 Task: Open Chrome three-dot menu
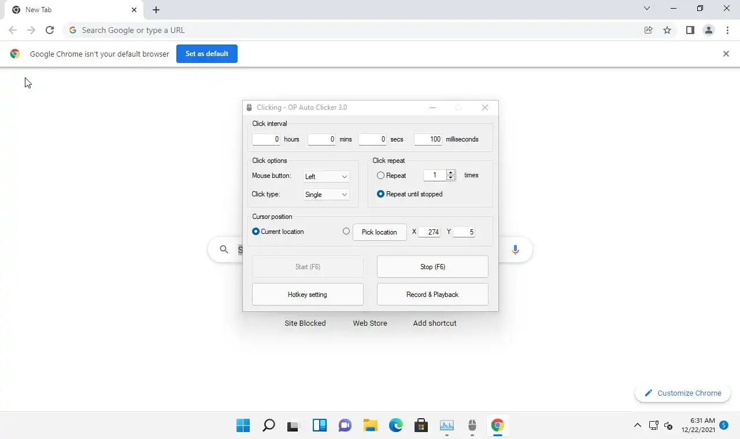coord(727,30)
